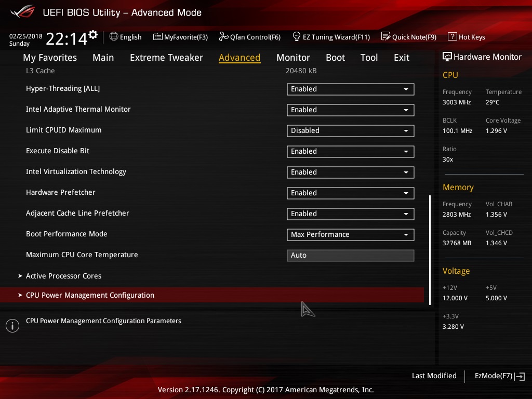Click the Hyper-Threading [ALL] label
Image resolution: width=532 pixels, height=399 pixels.
click(63, 88)
